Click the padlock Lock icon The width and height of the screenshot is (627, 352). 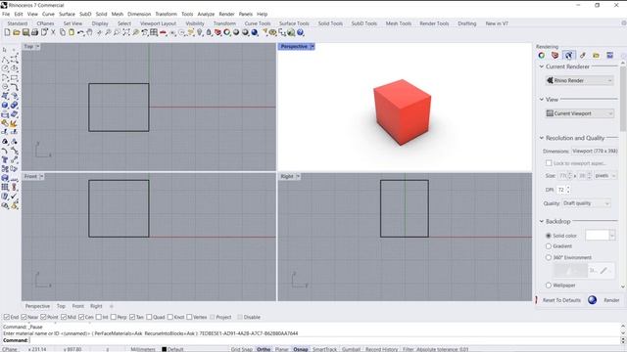point(209,32)
